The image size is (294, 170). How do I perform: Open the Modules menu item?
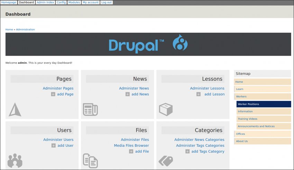pyautogui.click(x=74, y=2)
